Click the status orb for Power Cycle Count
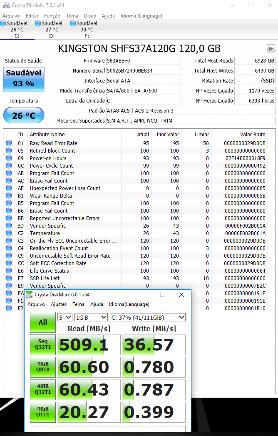Screen dimensions: 278x436 pyautogui.click(x=9, y=166)
